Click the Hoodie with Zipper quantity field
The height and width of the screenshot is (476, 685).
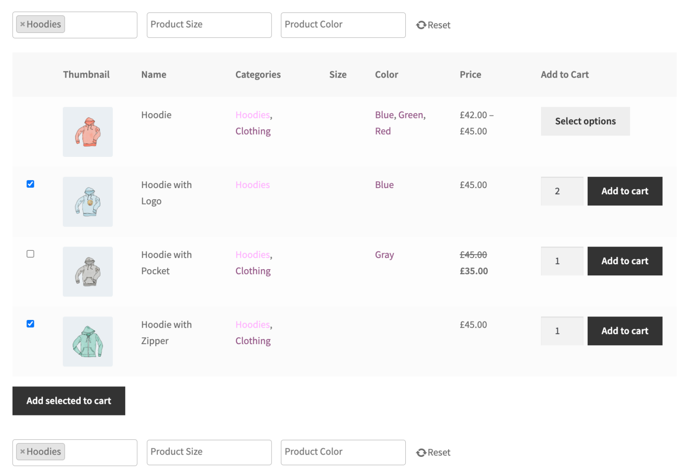click(x=561, y=331)
